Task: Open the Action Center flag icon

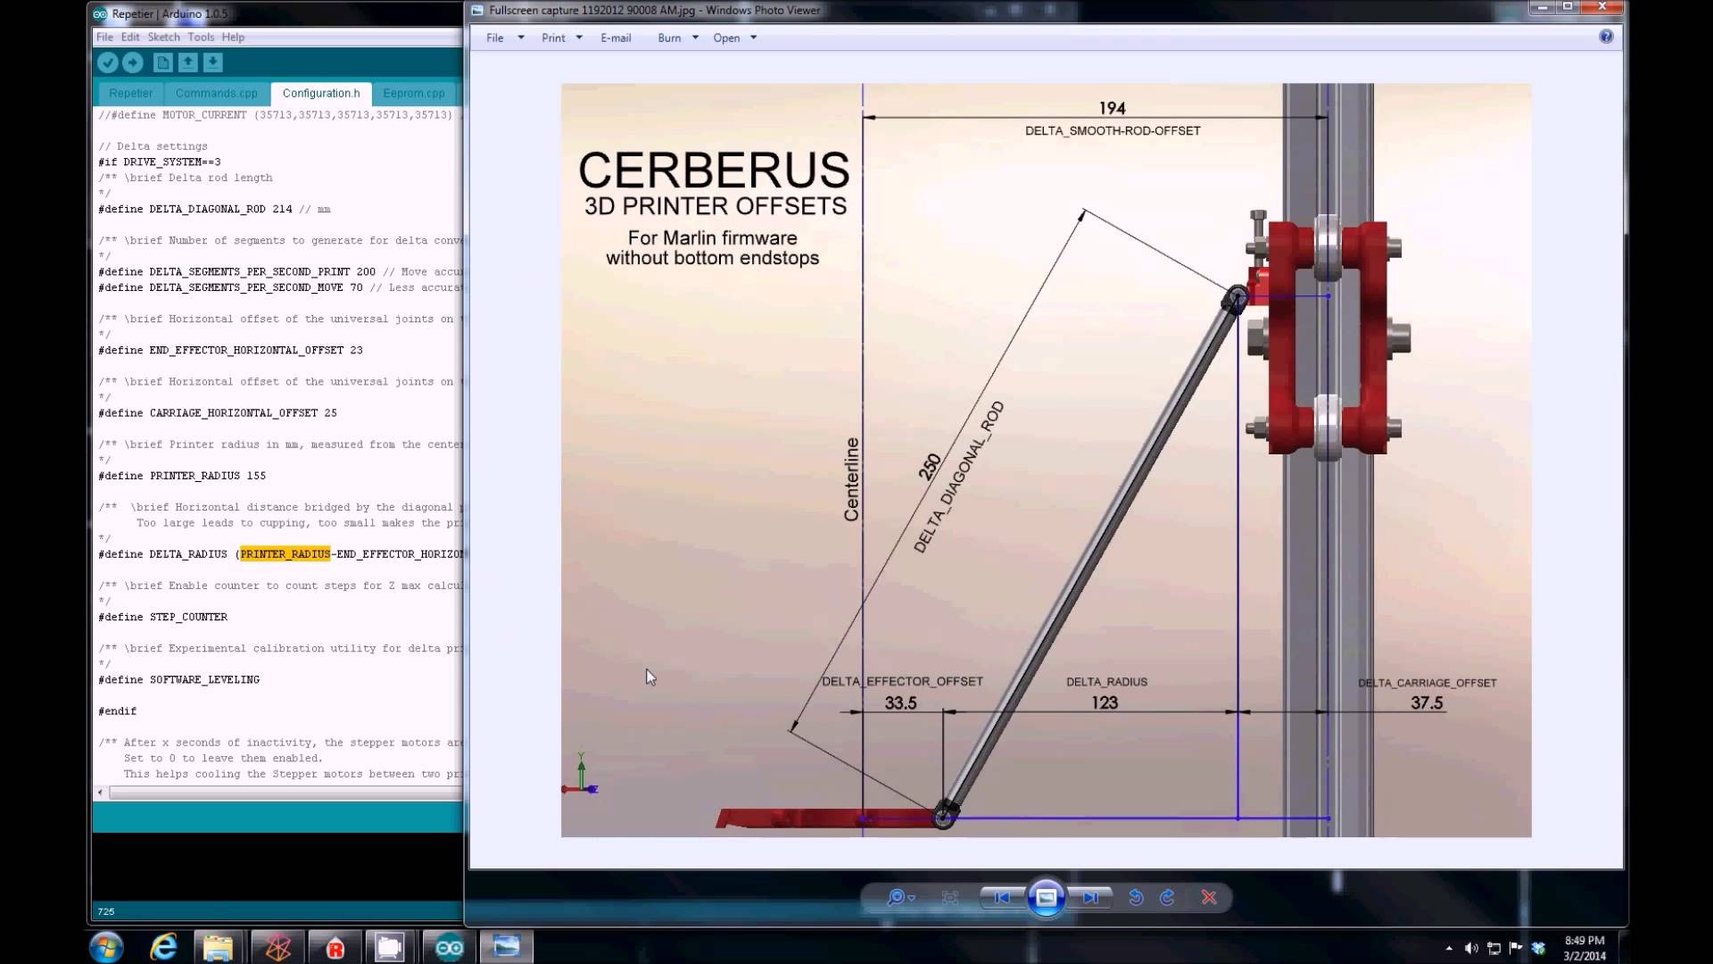Action: click(x=1516, y=948)
